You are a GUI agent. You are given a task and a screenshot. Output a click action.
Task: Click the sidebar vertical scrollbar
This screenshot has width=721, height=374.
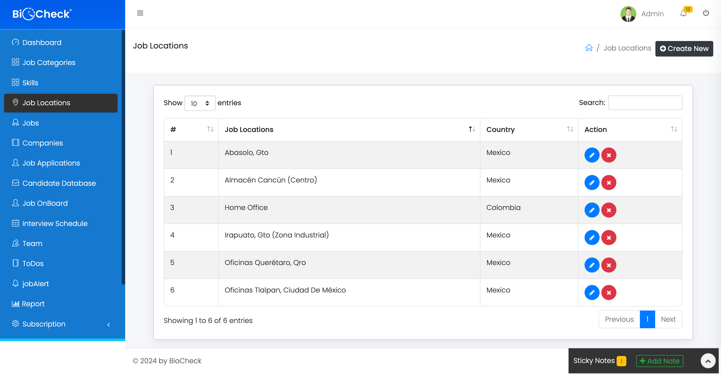[123, 156]
